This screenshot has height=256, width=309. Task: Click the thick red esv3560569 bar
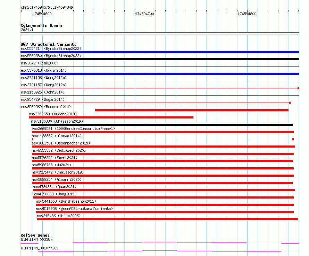point(192,110)
